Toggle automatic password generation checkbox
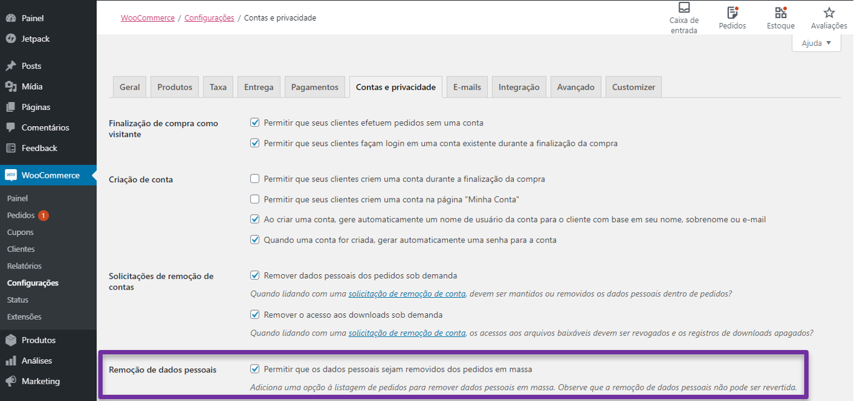The image size is (854, 401). point(254,239)
